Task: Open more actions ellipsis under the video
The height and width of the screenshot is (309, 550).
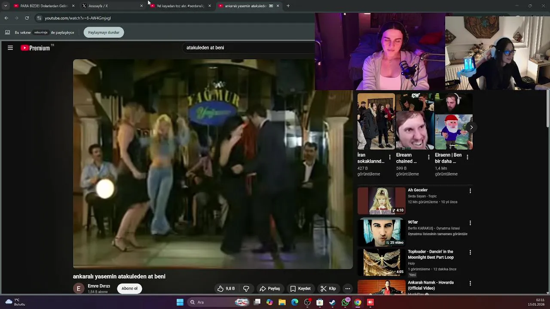Action: (x=348, y=288)
